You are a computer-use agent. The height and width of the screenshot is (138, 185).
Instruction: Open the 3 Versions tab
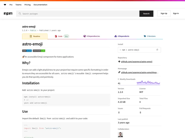[150, 36]
